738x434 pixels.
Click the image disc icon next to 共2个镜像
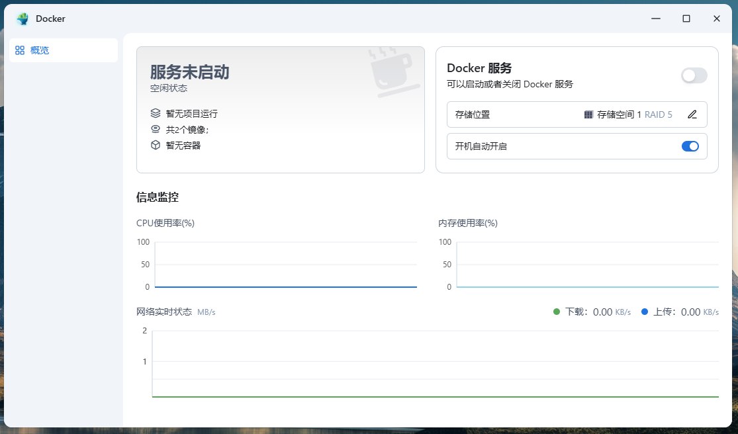(x=154, y=129)
